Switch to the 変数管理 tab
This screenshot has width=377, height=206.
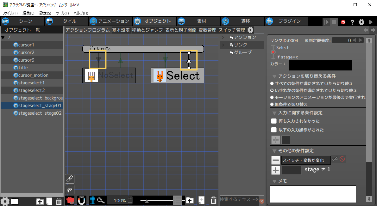[x=207, y=30]
